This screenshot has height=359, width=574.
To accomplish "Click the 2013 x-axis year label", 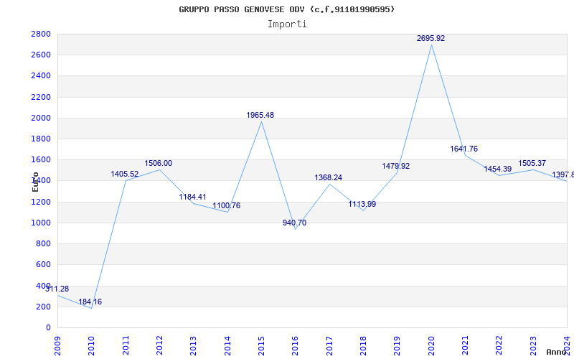I will coord(194,346).
